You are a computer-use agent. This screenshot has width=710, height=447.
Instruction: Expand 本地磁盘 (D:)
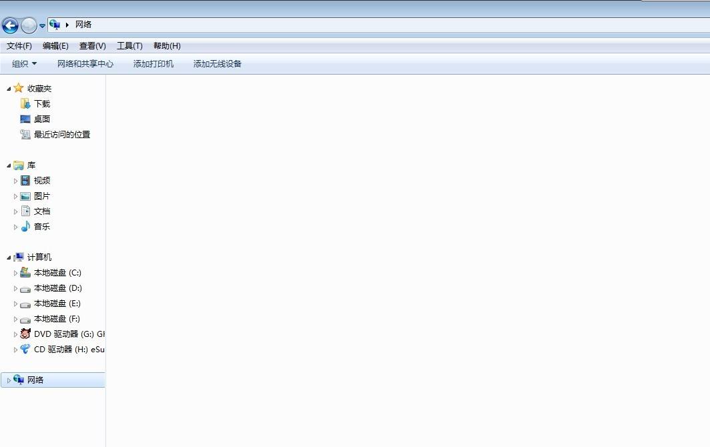15,288
